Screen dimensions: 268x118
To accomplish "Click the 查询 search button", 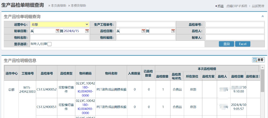I will coord(226,44).
